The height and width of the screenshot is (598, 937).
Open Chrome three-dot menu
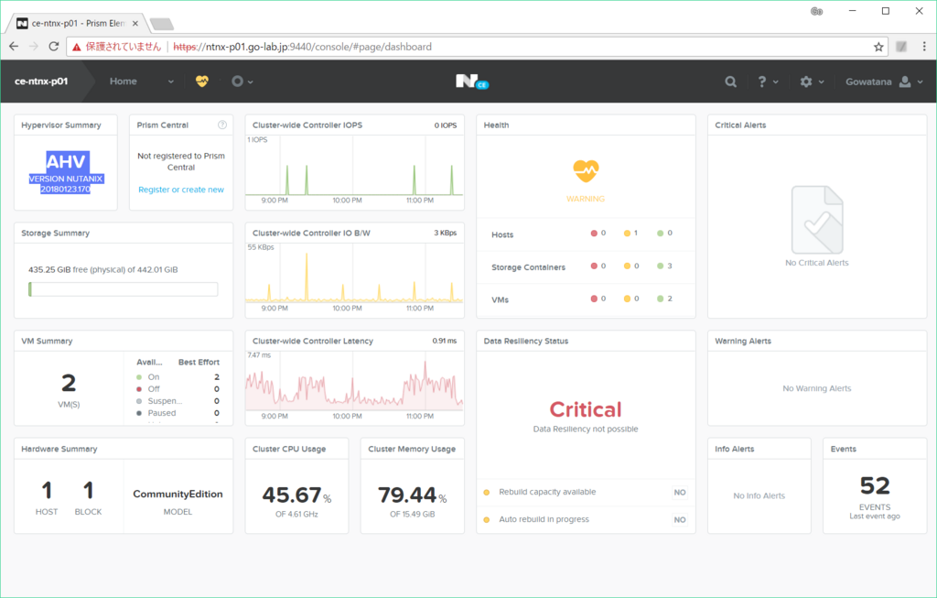pos(924,47)
